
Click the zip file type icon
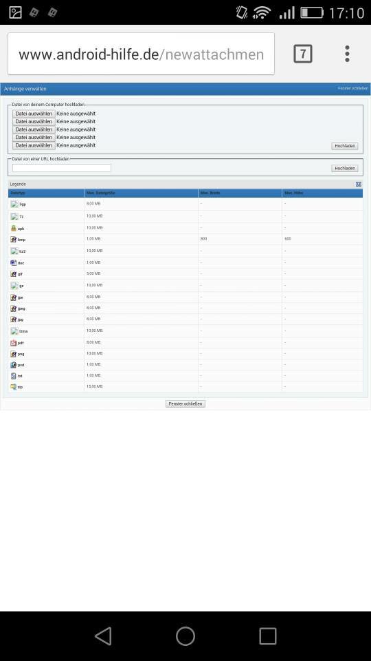click(x=14, y=386)
